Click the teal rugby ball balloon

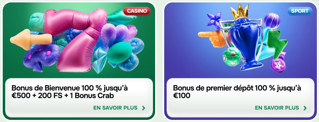point(119,52)
